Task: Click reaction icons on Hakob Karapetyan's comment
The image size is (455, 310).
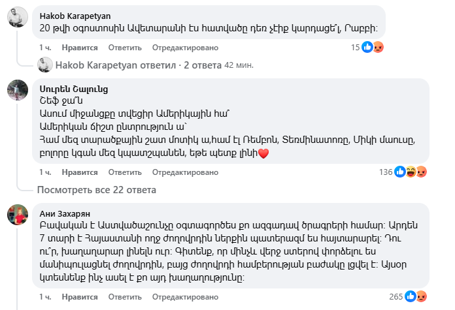Action: (x=373, y=47)
